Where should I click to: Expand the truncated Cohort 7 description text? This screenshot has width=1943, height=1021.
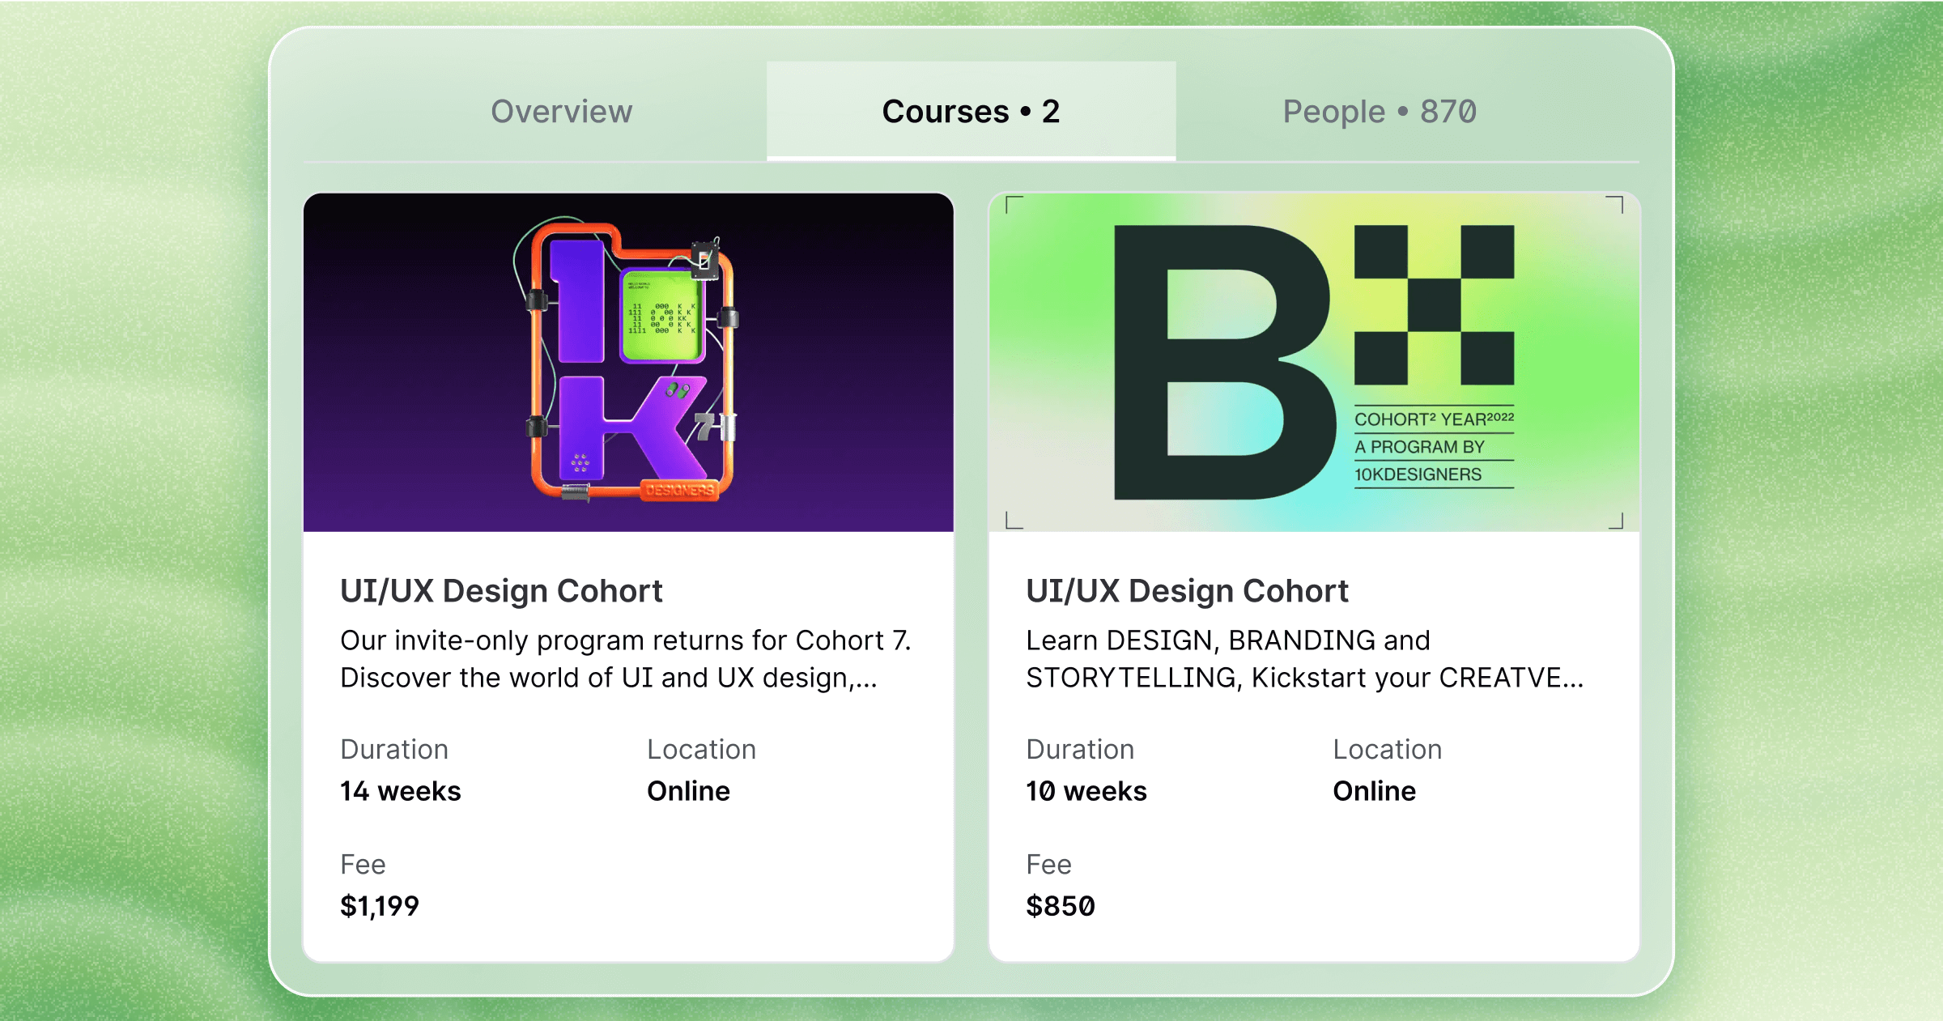point(625,659)
